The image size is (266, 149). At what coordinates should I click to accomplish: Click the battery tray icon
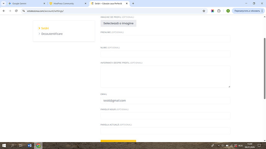[x=227, y=146]
